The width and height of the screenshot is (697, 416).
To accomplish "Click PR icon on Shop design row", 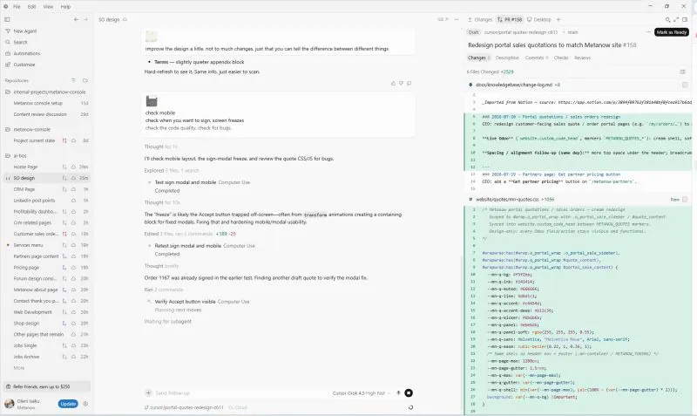I will 64,324.
